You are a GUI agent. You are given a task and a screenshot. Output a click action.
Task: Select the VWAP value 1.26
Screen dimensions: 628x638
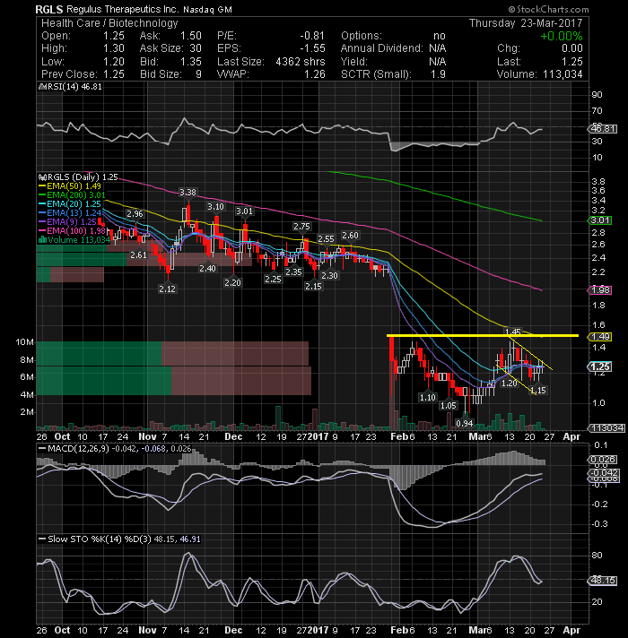(x=314, y=74)
